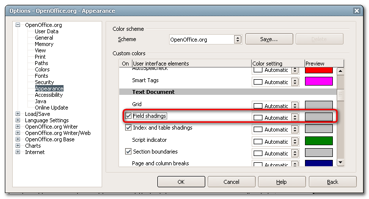
Task: Toggle the Field shadings checkbox
Action: point(128,116)
